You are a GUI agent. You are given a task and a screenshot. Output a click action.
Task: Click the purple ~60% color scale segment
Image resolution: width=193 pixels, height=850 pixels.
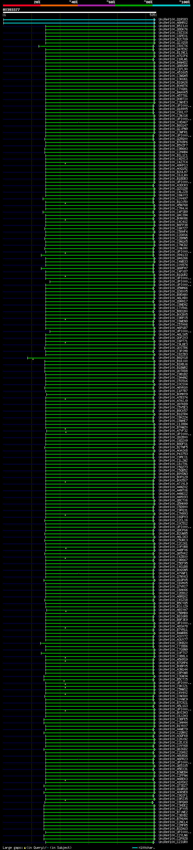click(x=97, y=5)
